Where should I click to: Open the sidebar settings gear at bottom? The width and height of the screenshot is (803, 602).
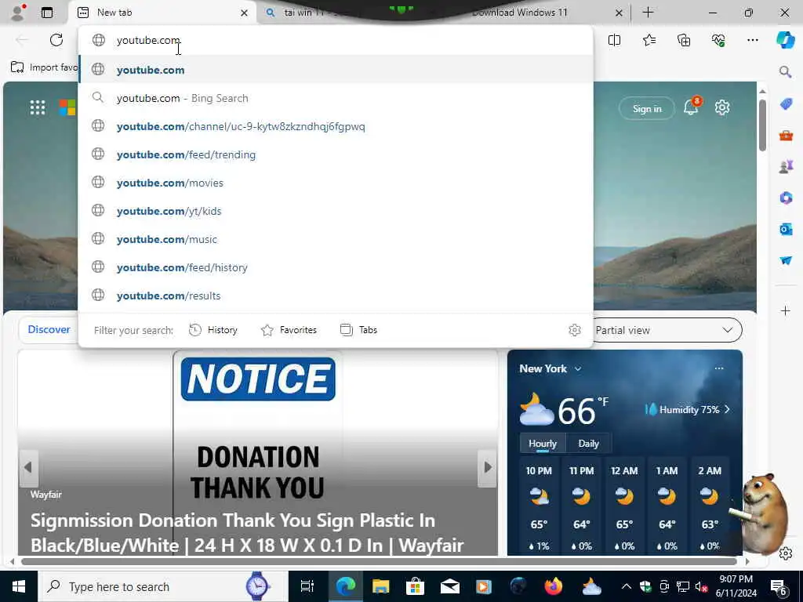click(x=786, y=553)
